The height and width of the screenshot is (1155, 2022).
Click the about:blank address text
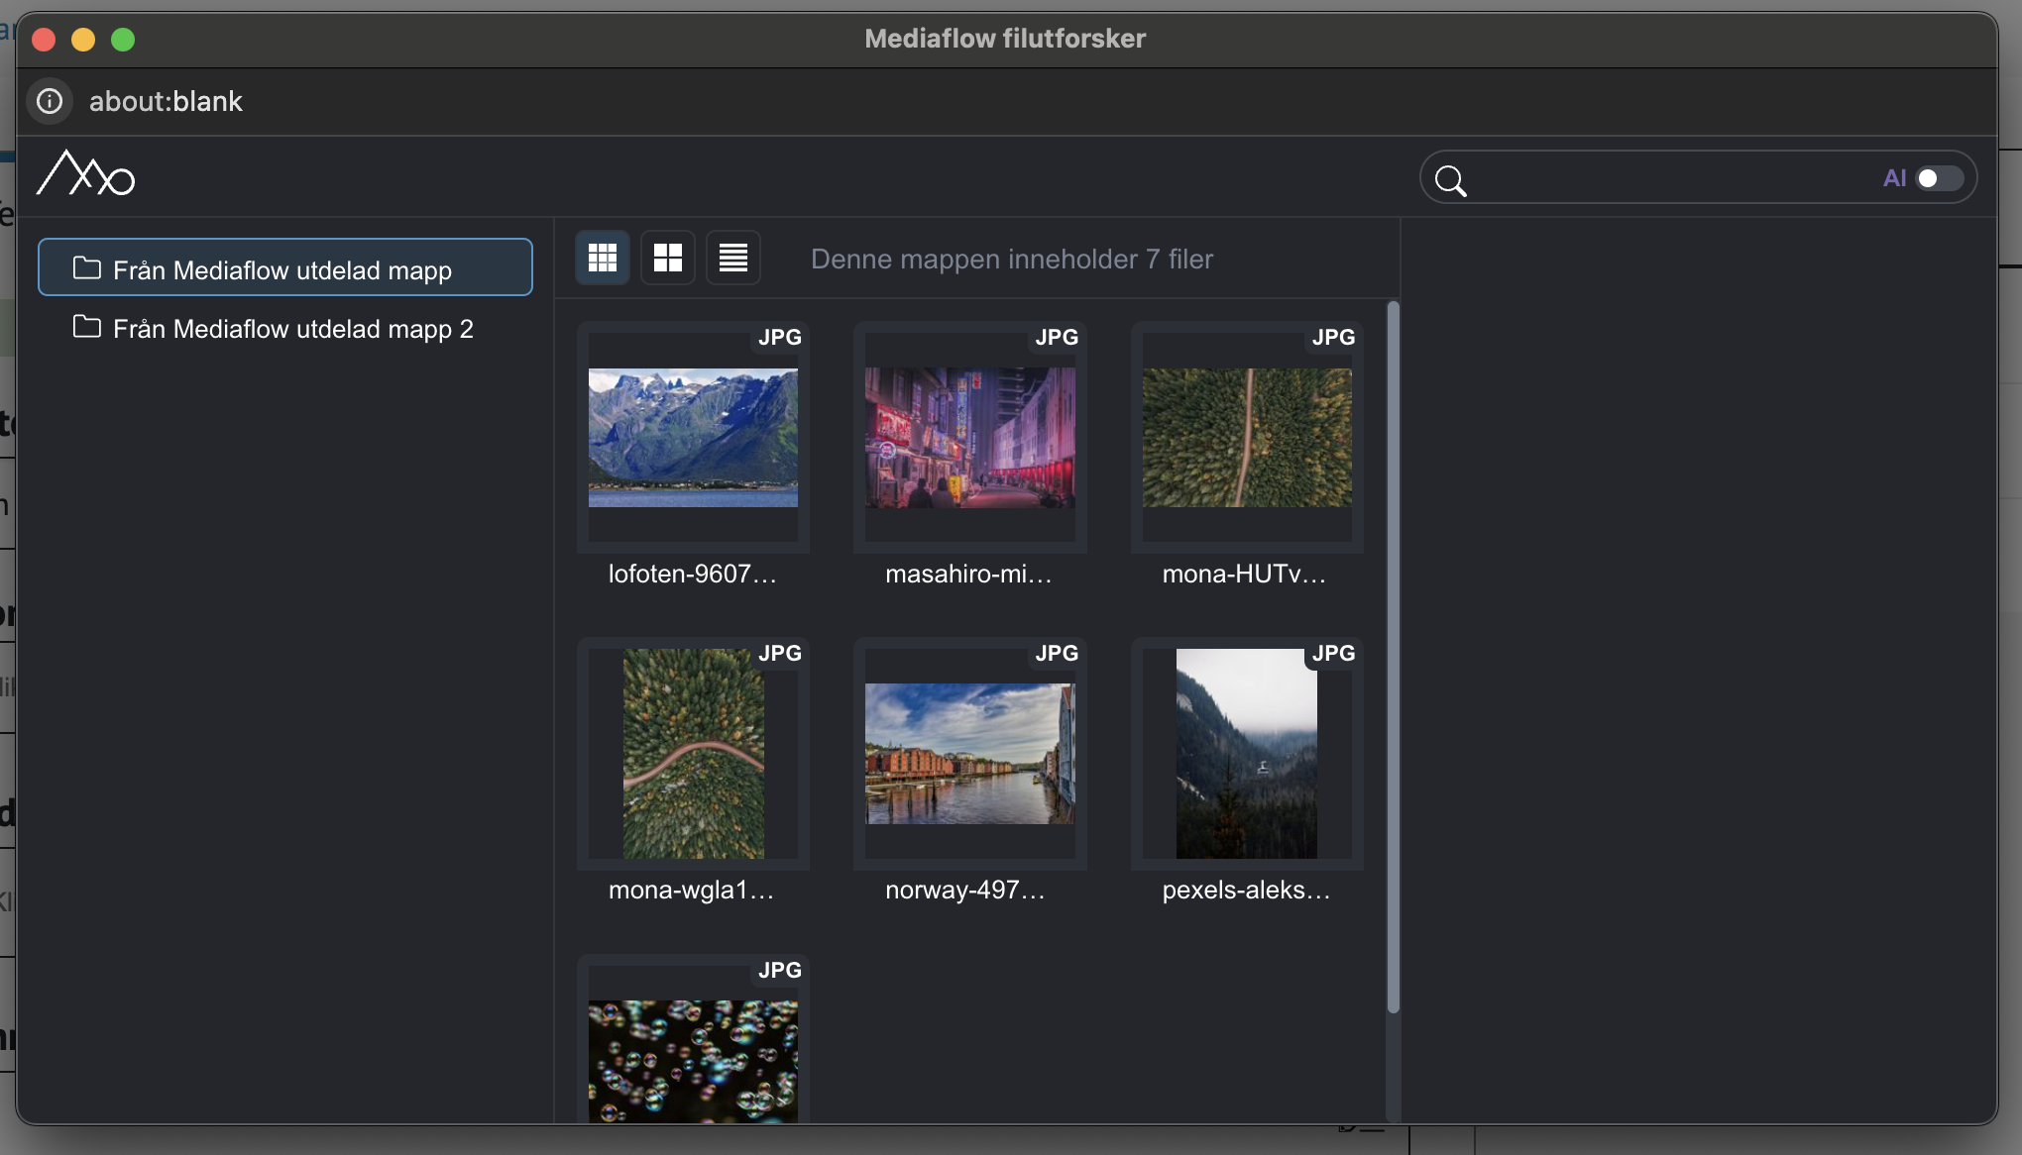tap(166, 101)
